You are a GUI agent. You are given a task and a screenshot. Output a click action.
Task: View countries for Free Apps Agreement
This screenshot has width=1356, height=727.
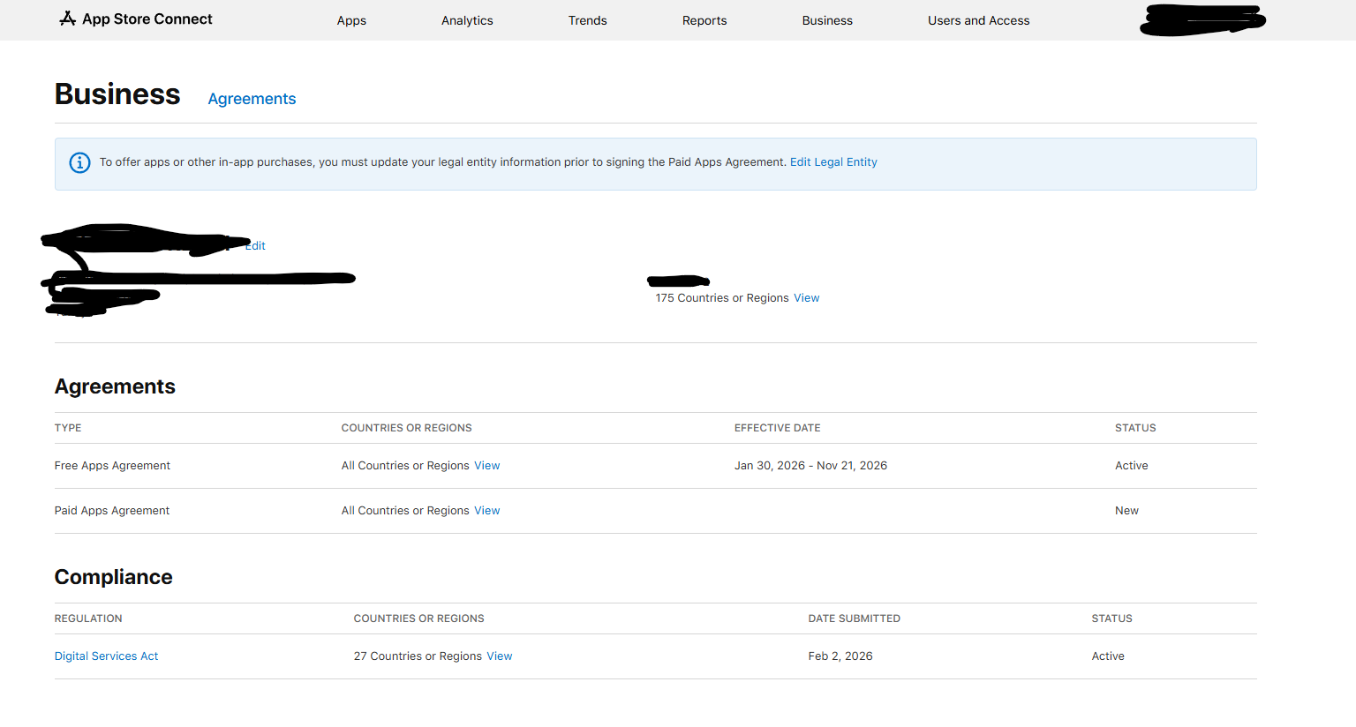click(x=486, y=466)
